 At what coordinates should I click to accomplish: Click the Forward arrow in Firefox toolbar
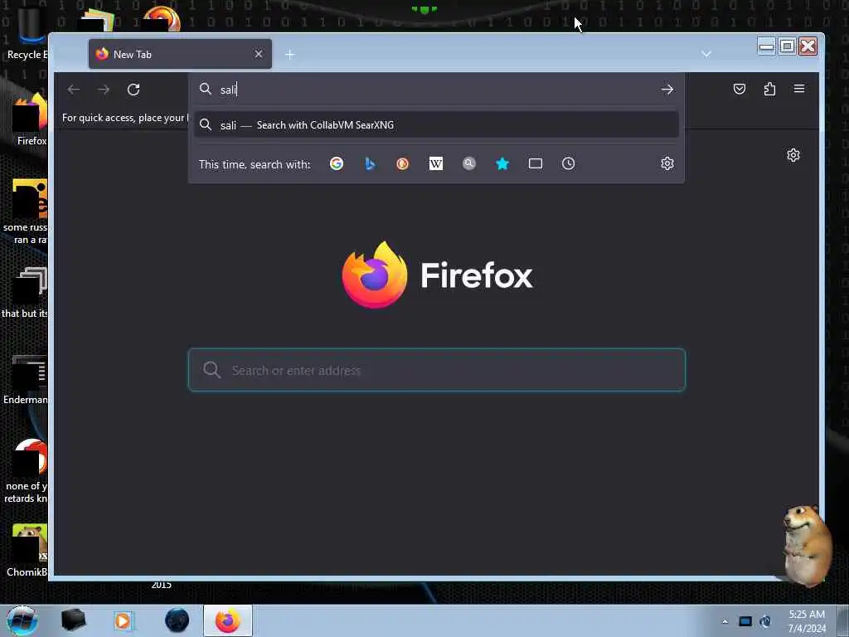(104, 90)
